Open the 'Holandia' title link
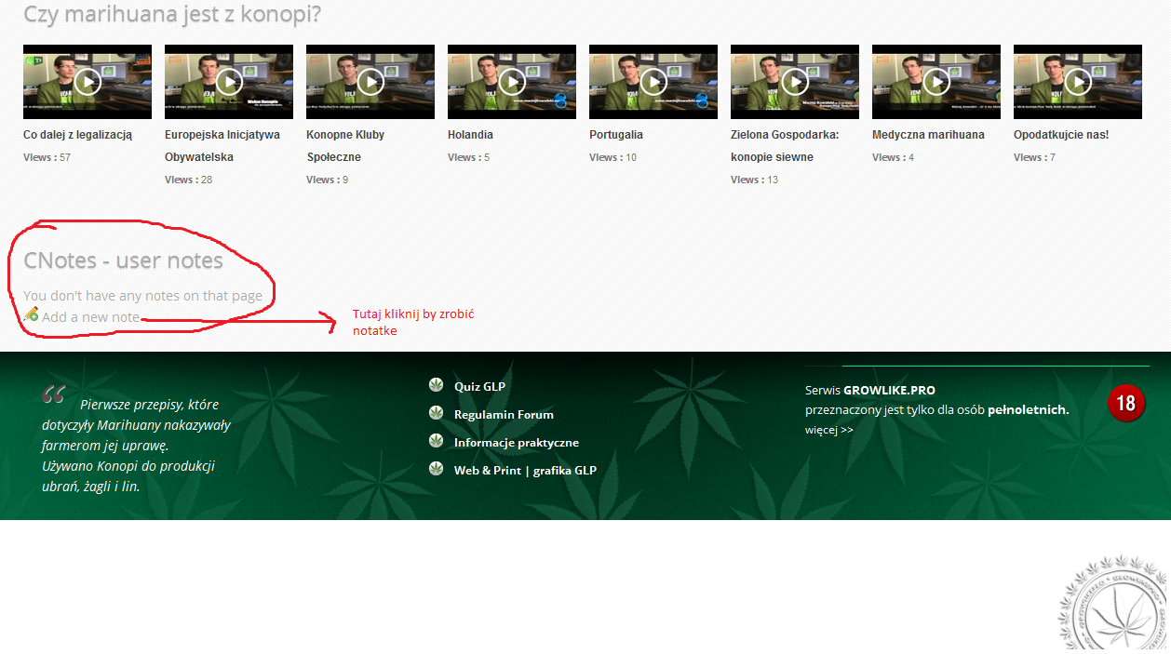 [470, 135]
